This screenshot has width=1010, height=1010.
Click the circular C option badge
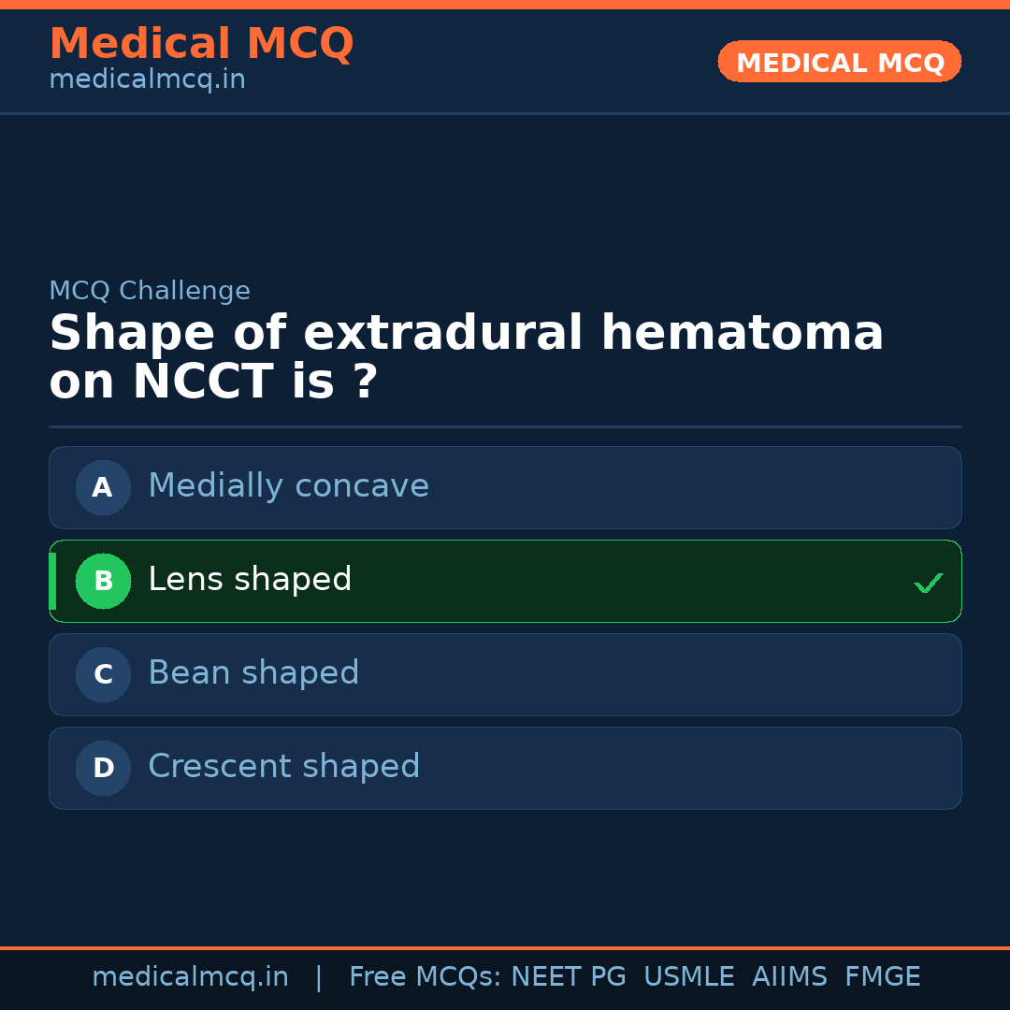[103, 674]
